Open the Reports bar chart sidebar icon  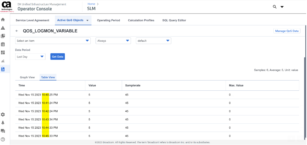point(3,61)
